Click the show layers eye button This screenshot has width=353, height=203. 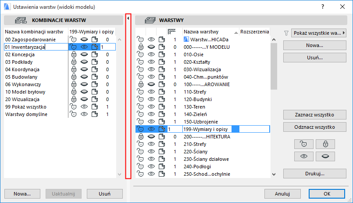pyautogui.click(x=304, y=156)
